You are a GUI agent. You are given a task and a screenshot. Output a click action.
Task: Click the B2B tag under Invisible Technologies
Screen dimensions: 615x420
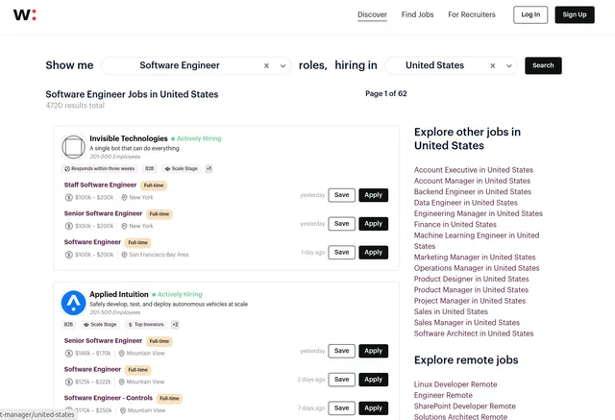click(x=150, y=168)
